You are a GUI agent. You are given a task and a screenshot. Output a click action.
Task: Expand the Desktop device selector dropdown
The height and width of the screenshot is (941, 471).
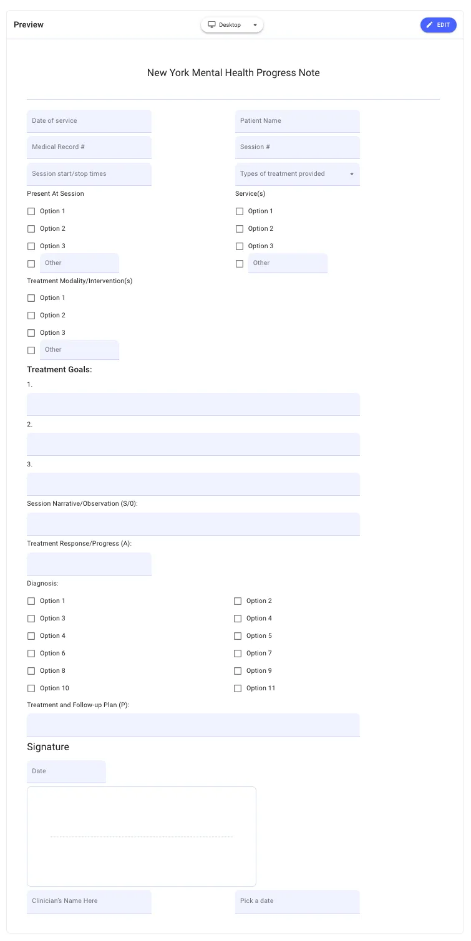coord(255,24)
